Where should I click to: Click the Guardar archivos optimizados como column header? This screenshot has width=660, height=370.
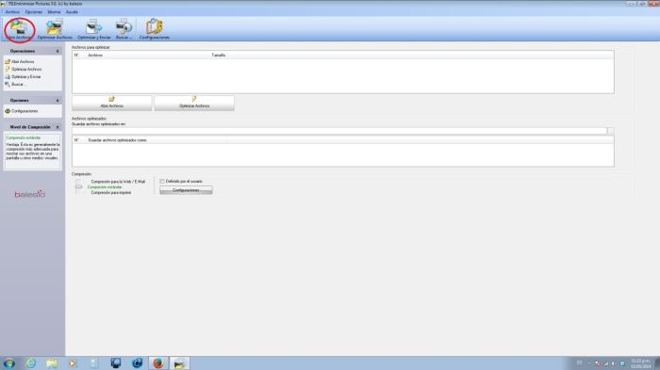pyautogui.click(x=118, y=140)
